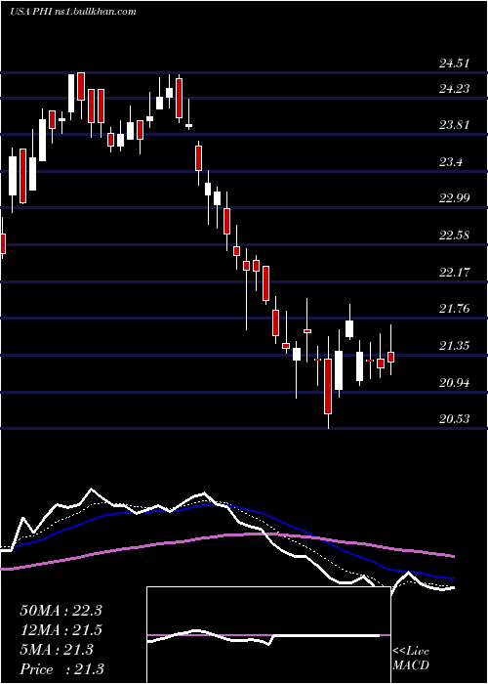Click the USA PHI ns1.bullkhan.com title text
This screenshot has height=684, width=488.
pos(73,12)
